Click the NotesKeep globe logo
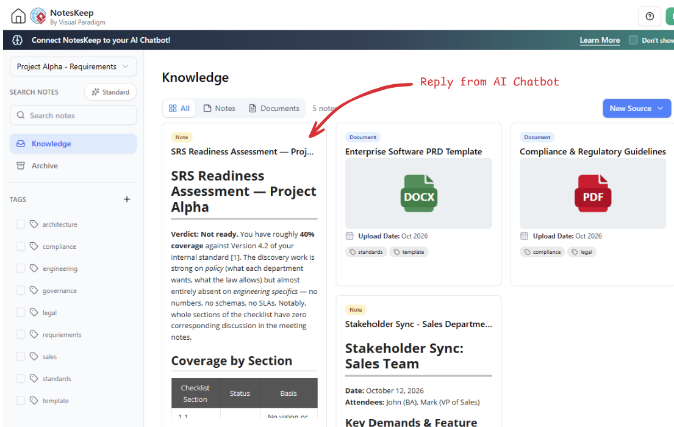The height and width of the screenshot is (427, 674). [x=38, y=16]
